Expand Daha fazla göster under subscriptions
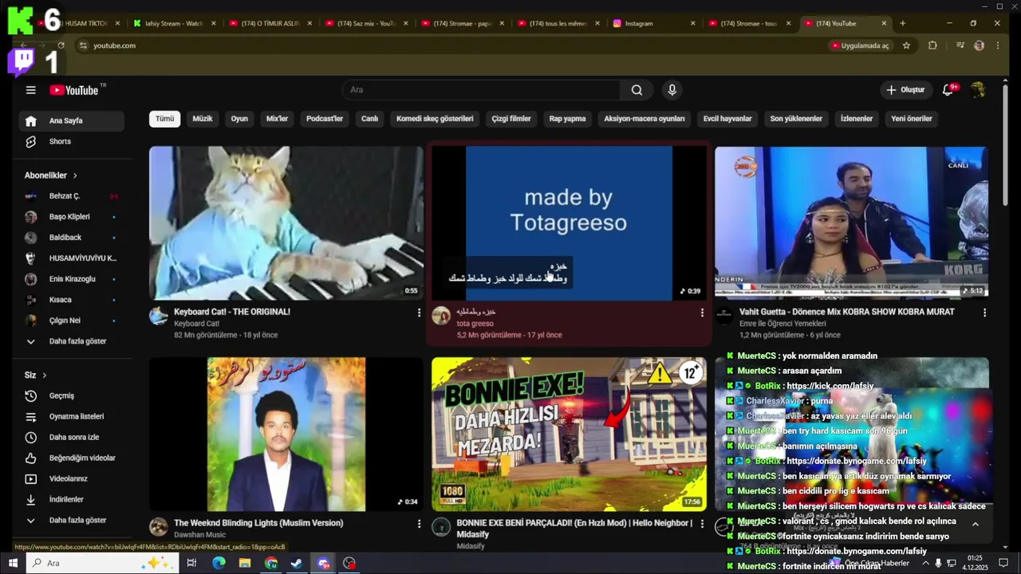 (72, 341)
